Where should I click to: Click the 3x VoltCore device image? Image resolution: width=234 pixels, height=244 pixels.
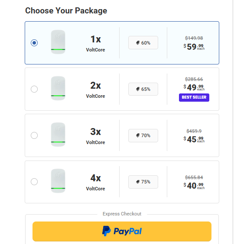click(x=58, y=135)
